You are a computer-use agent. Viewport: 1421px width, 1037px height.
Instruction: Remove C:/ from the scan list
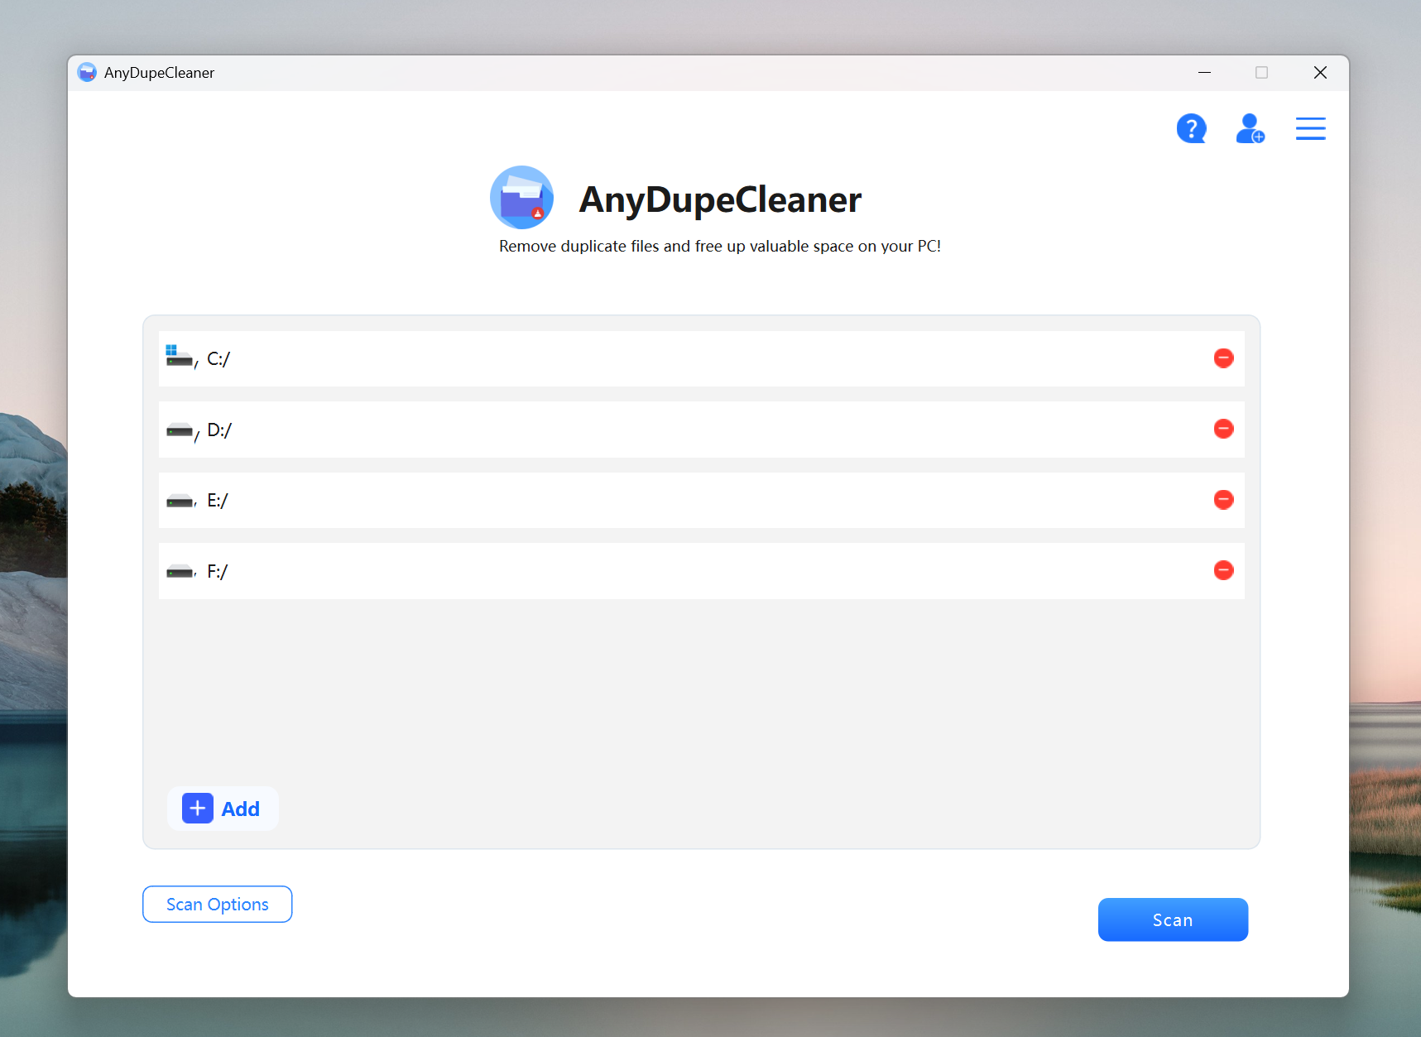click(1223, 358)
